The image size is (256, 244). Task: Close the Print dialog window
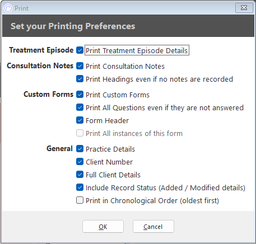244,8
